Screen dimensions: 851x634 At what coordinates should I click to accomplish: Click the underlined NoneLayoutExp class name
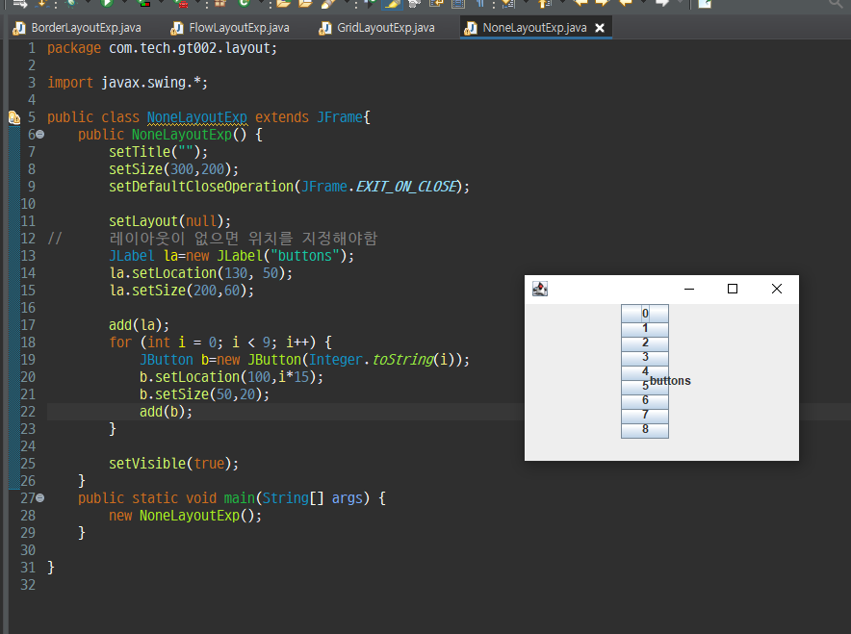[x=196, y=117]
